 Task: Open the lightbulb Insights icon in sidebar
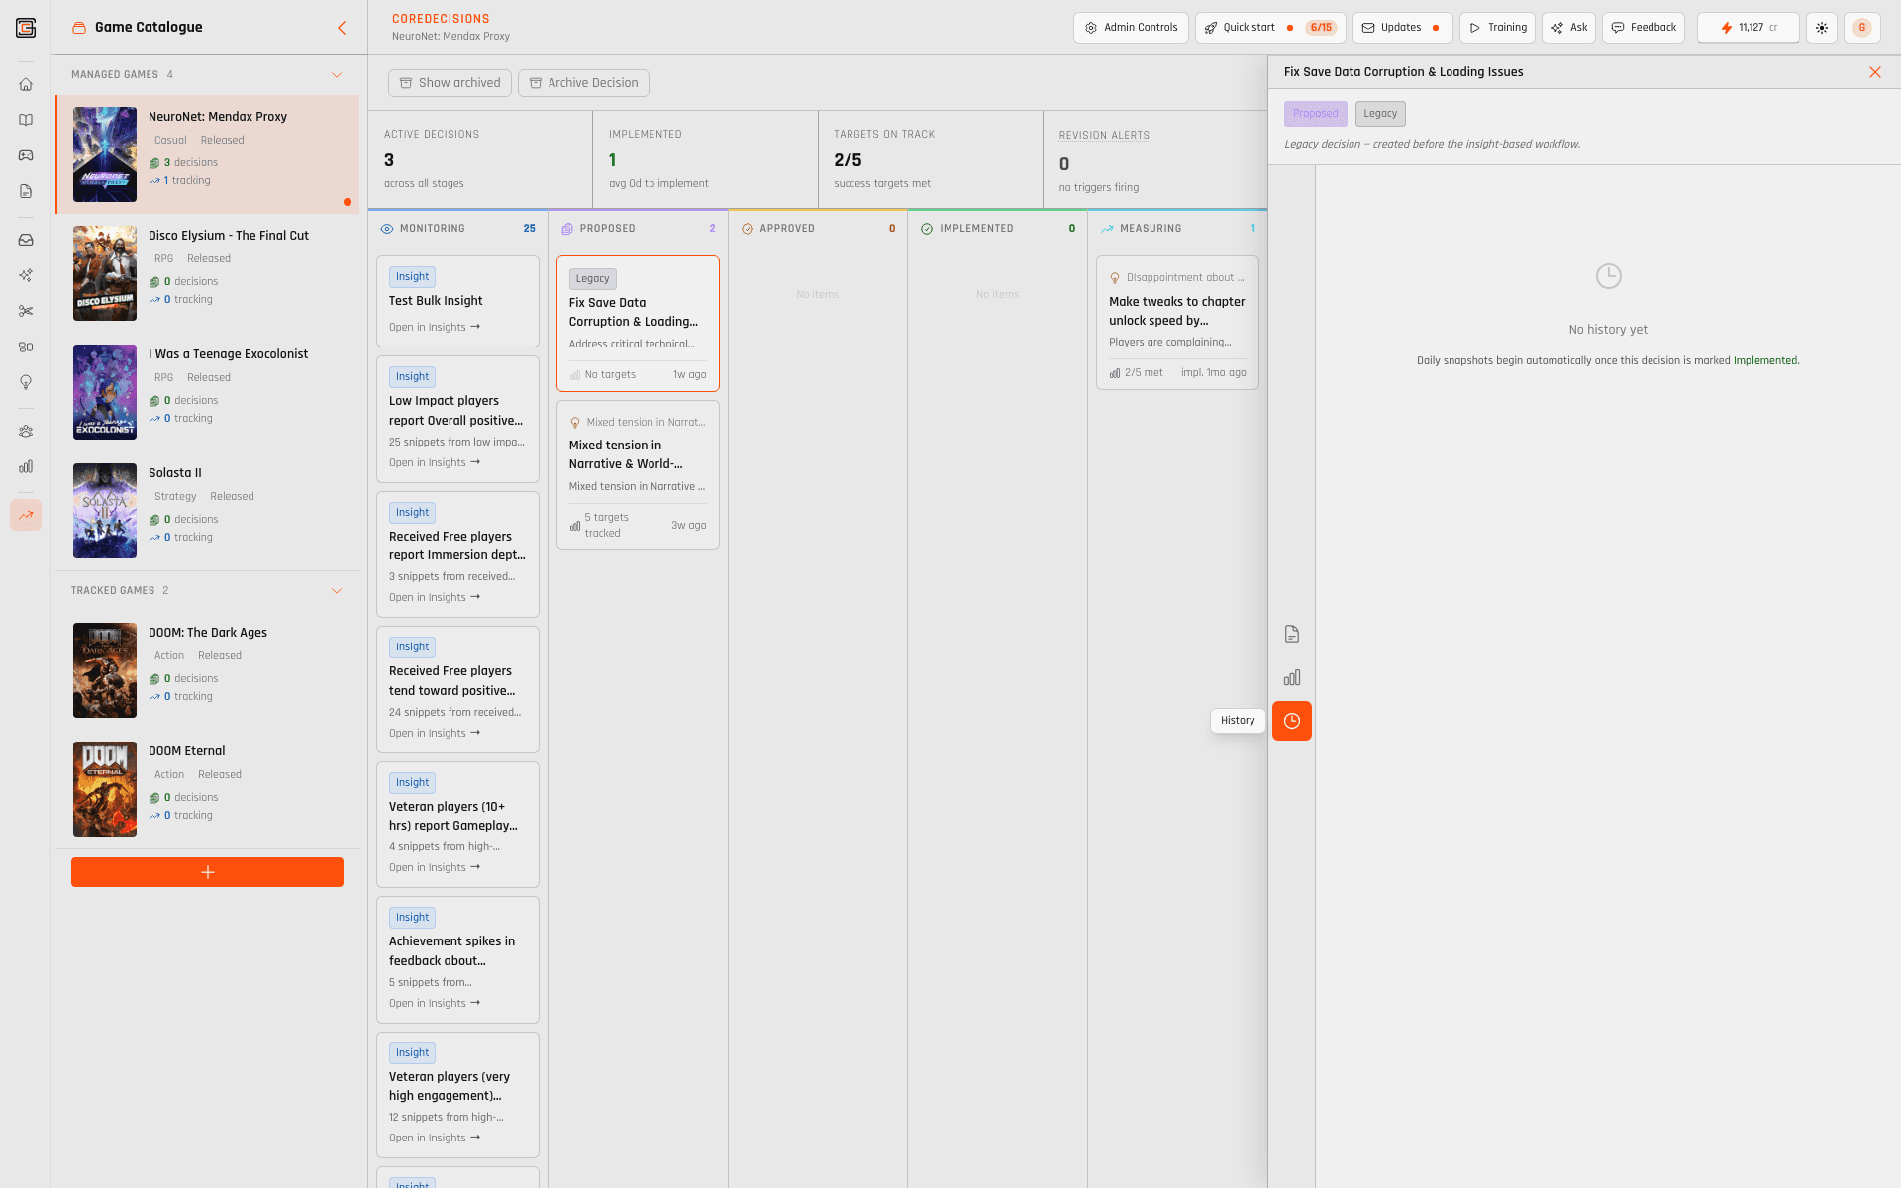click(26, 382)
